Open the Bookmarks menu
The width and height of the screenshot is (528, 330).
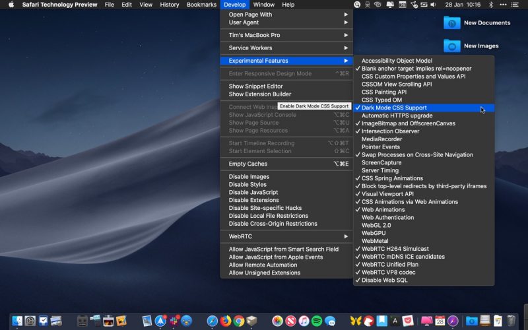click(x=201, y=5)
